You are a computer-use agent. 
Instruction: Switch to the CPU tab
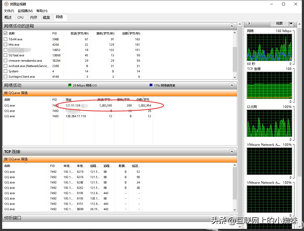point(20,17)
